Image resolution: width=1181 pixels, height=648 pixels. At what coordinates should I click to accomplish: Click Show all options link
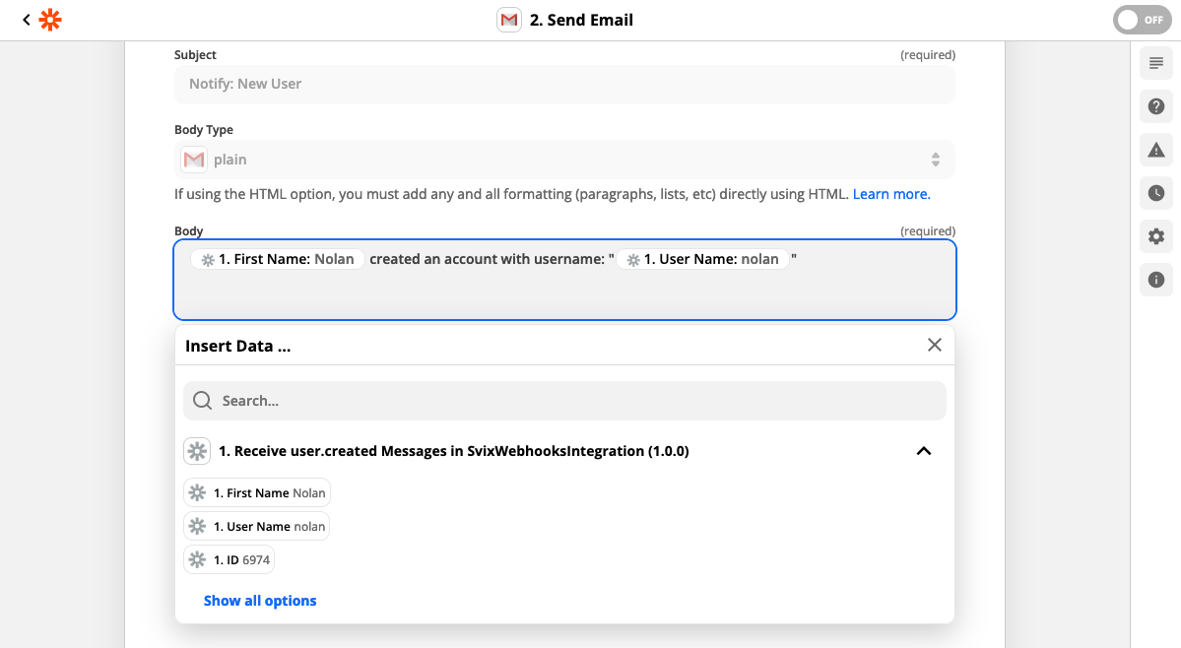tap(260, 601)
